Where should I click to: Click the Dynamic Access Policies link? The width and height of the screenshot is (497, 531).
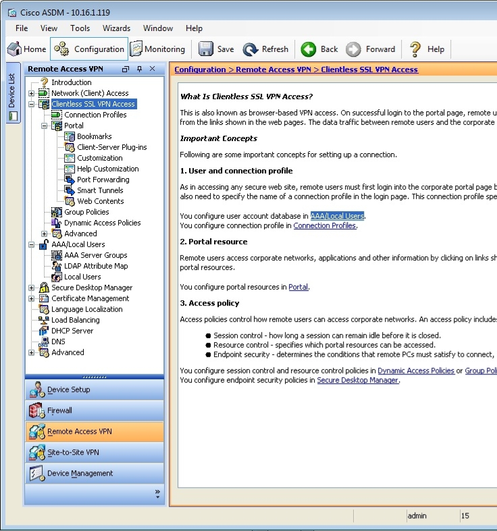click(x=415, y=370)
